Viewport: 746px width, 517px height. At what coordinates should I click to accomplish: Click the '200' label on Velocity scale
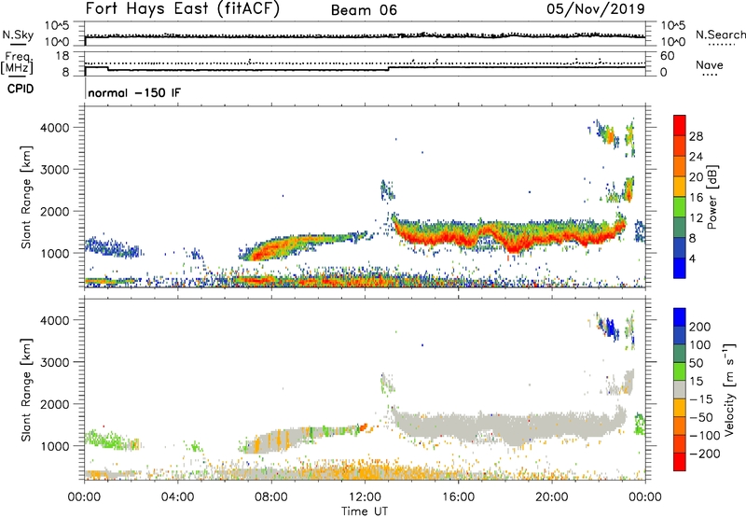point(700,327)
